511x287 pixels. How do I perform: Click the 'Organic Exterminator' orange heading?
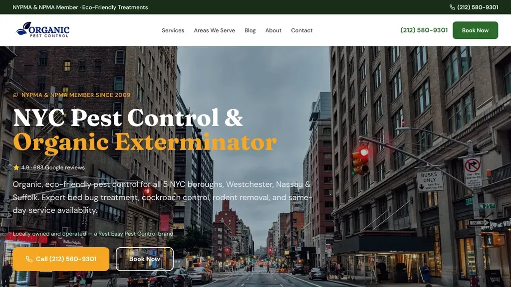click(x=145, y=142)
